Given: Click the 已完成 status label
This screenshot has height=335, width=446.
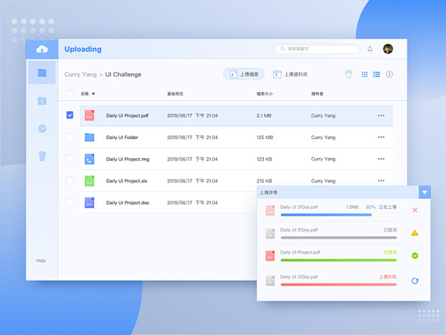Looking at the screenshot, I should 390,252.
